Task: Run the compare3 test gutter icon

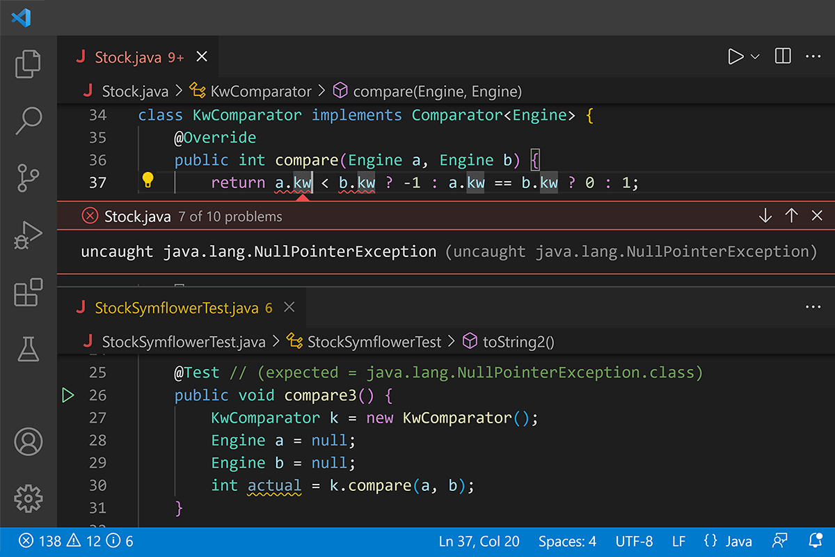Action: (x=67, y=395)
